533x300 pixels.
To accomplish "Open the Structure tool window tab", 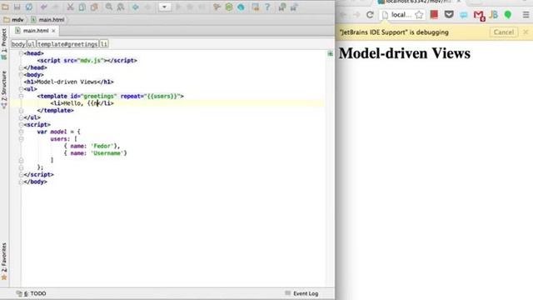I will [4, 90].
